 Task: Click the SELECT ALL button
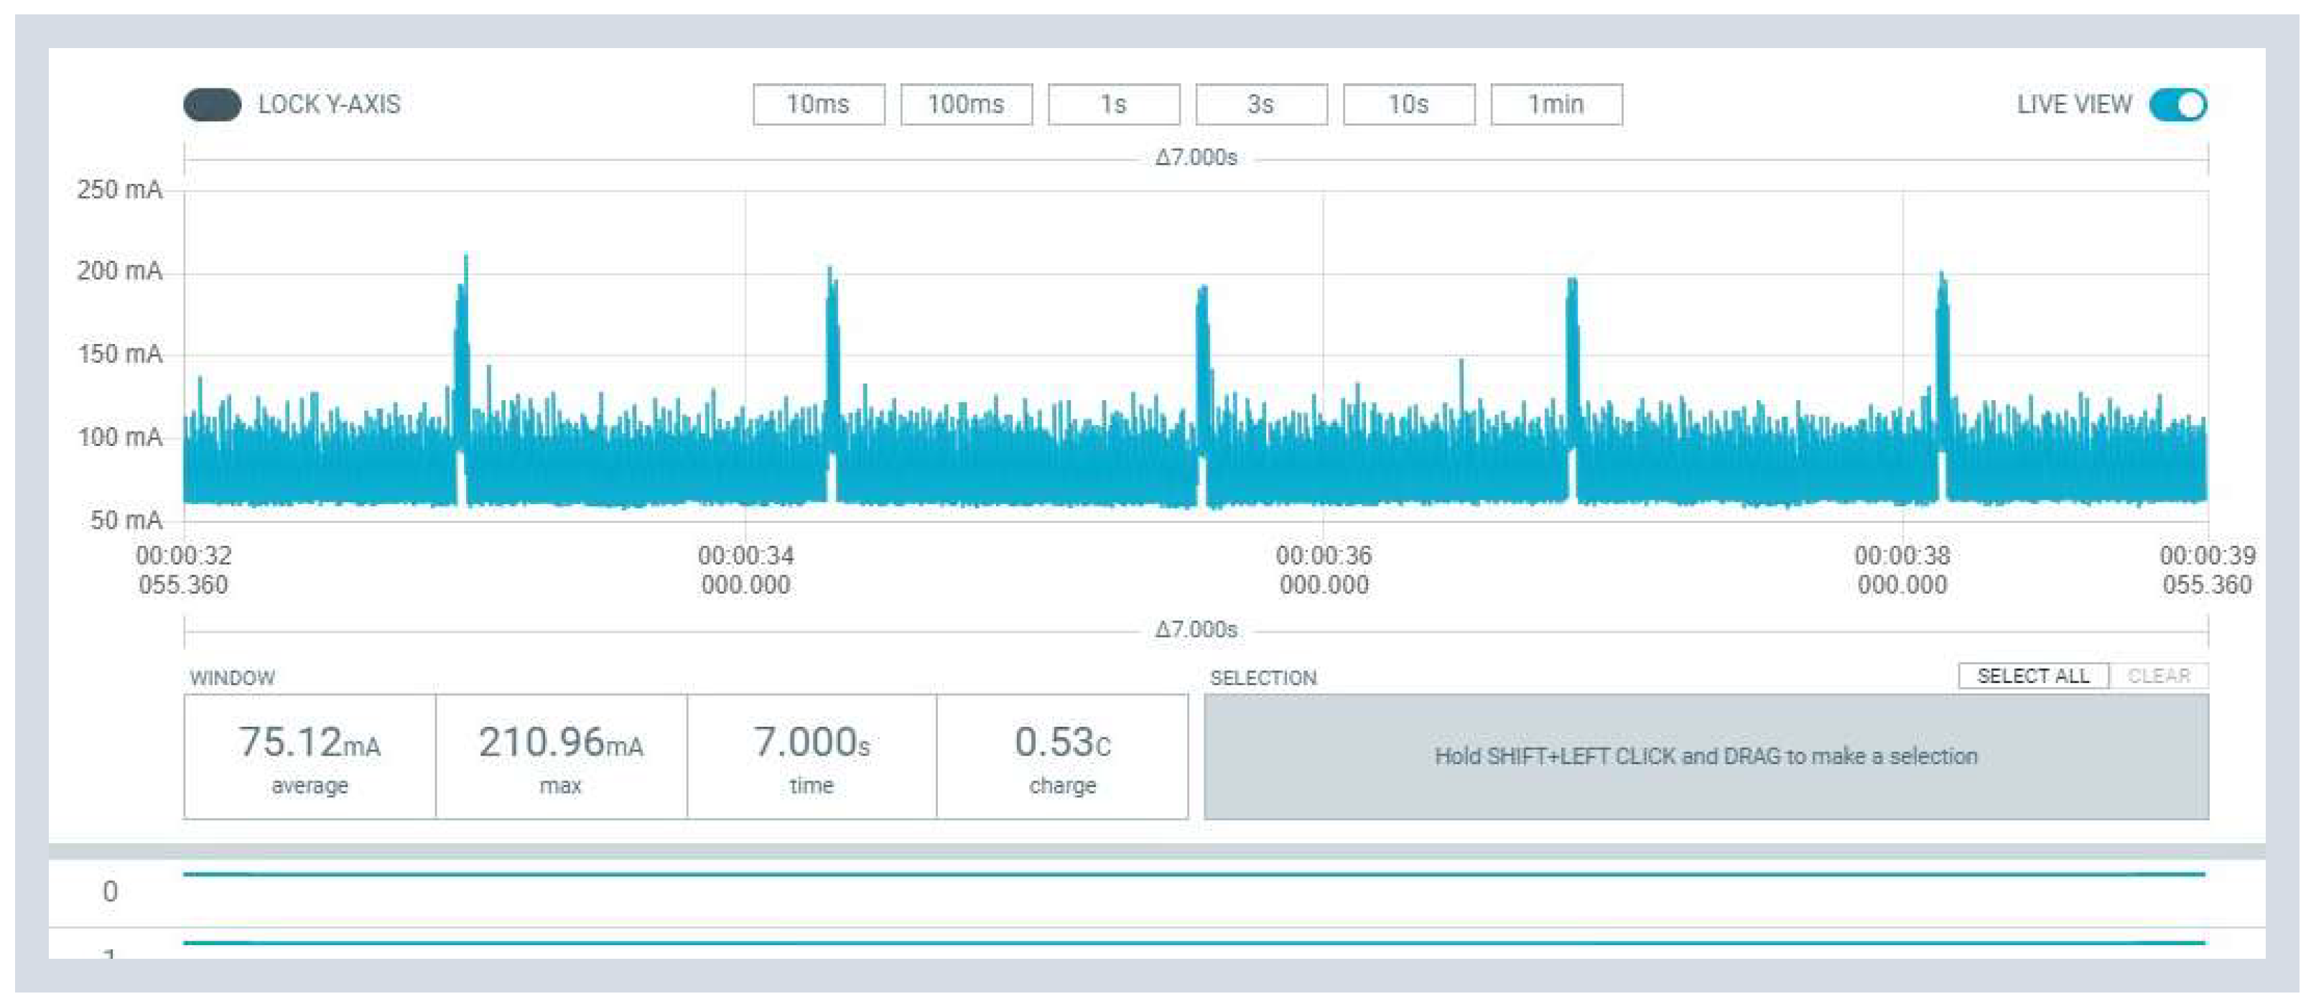click(2033, 676)
